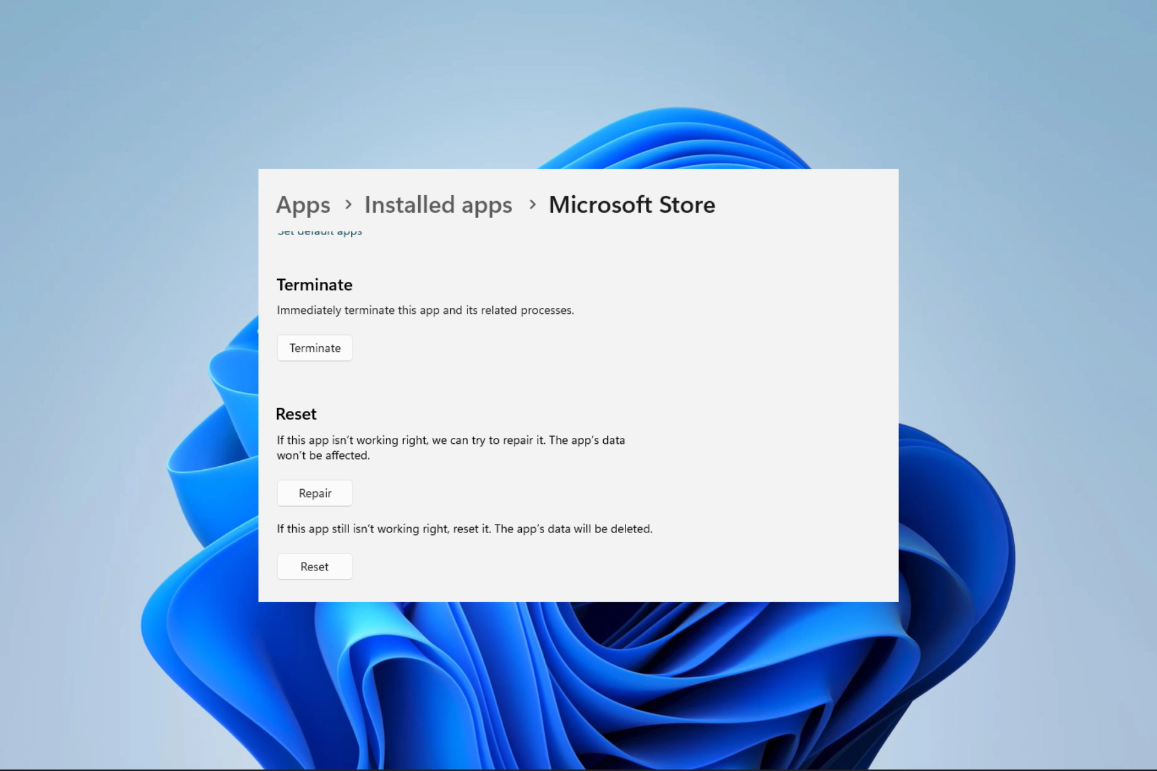Select the Microsoft Store breadcrumb title
Viewport: 1157px width, 771px height.
tap(632, 205)
